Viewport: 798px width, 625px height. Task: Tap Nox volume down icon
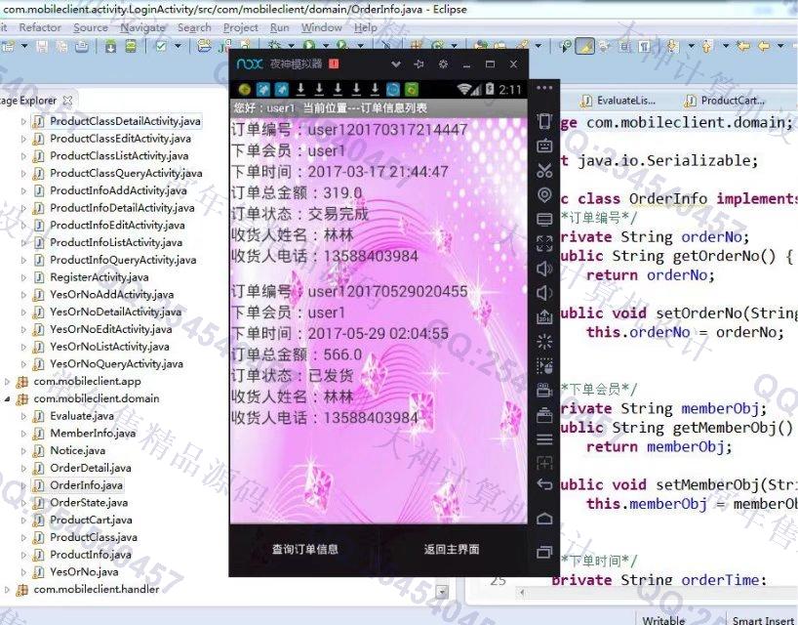click(x=544, y=293)
